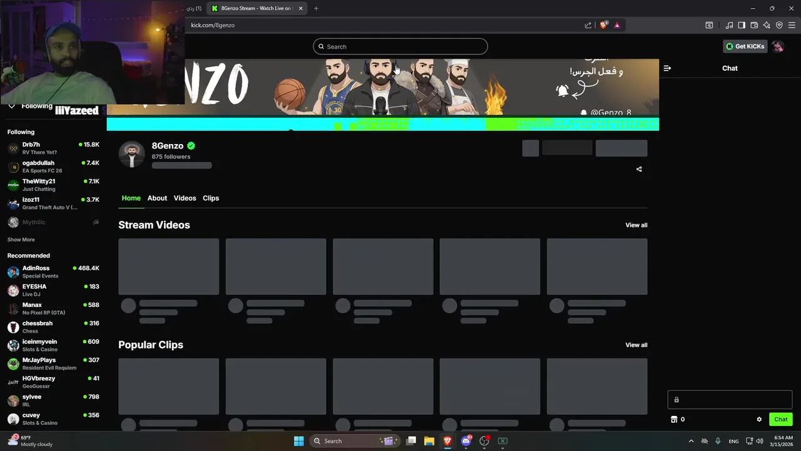Open Leo AI sparkle icon

point(767,25)
